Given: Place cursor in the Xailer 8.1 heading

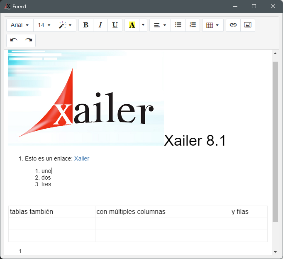Looking at the screenshot, I should coord(195,140).
